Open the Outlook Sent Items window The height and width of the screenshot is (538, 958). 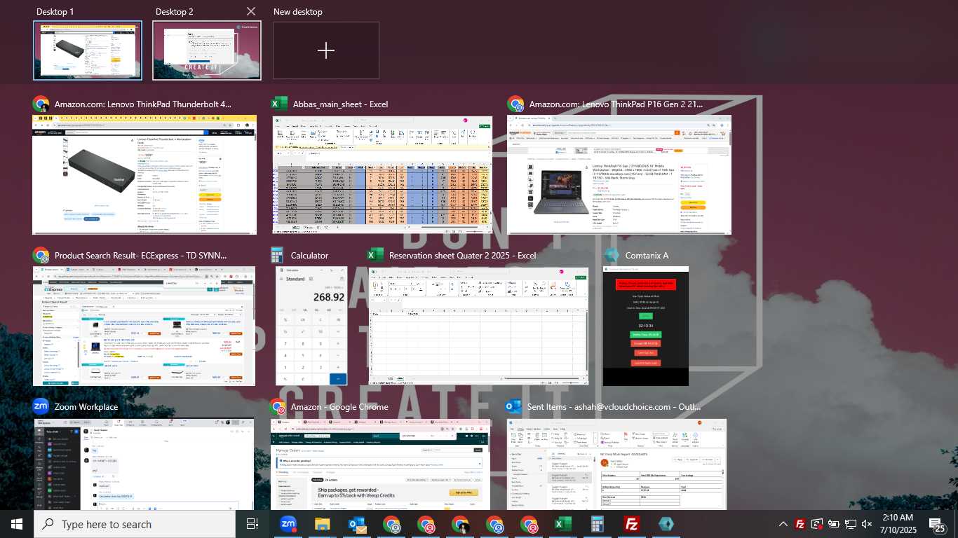[x=616, y=464]
